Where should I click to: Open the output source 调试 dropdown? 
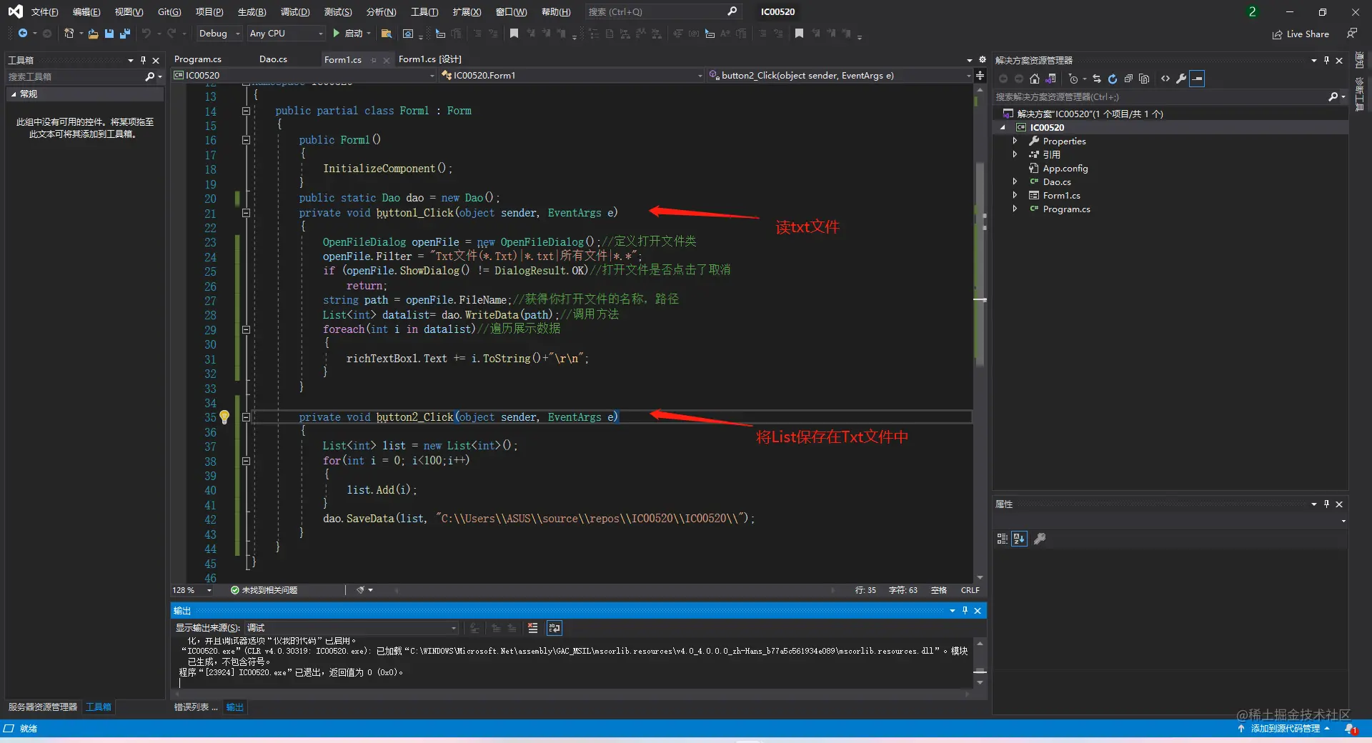352,628
